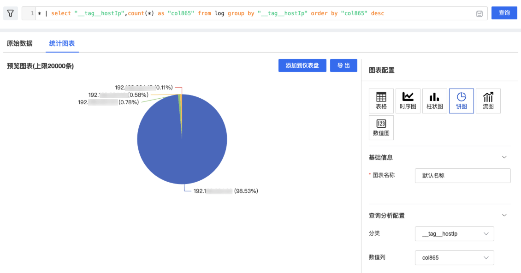Switch to 统计图表 tab

[62, 43]
